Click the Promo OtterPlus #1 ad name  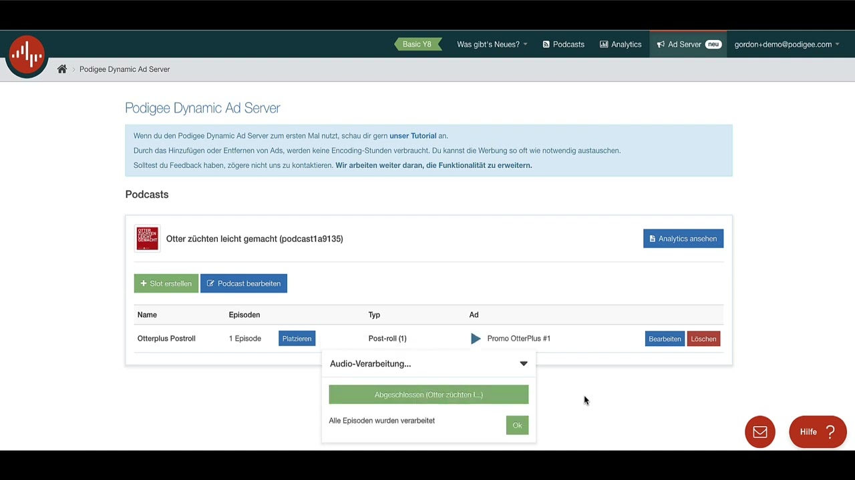519,339
